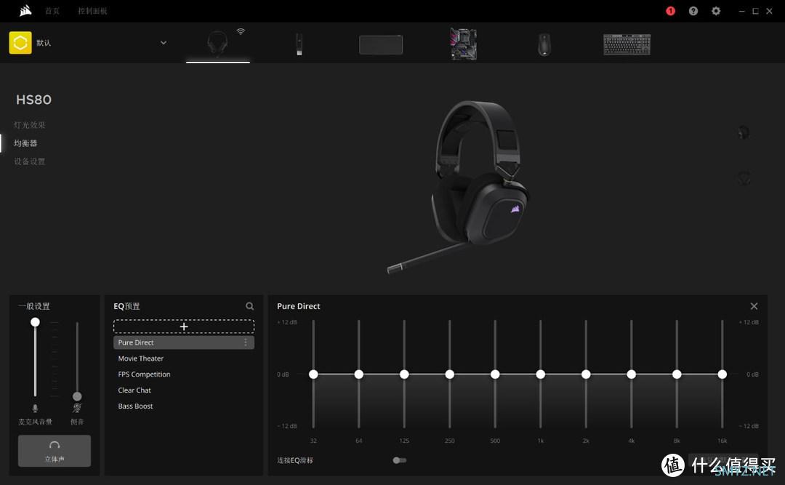The image size is (785, 485).
Task: Click upper headset view icon at right
Action: tap(744, 132)
